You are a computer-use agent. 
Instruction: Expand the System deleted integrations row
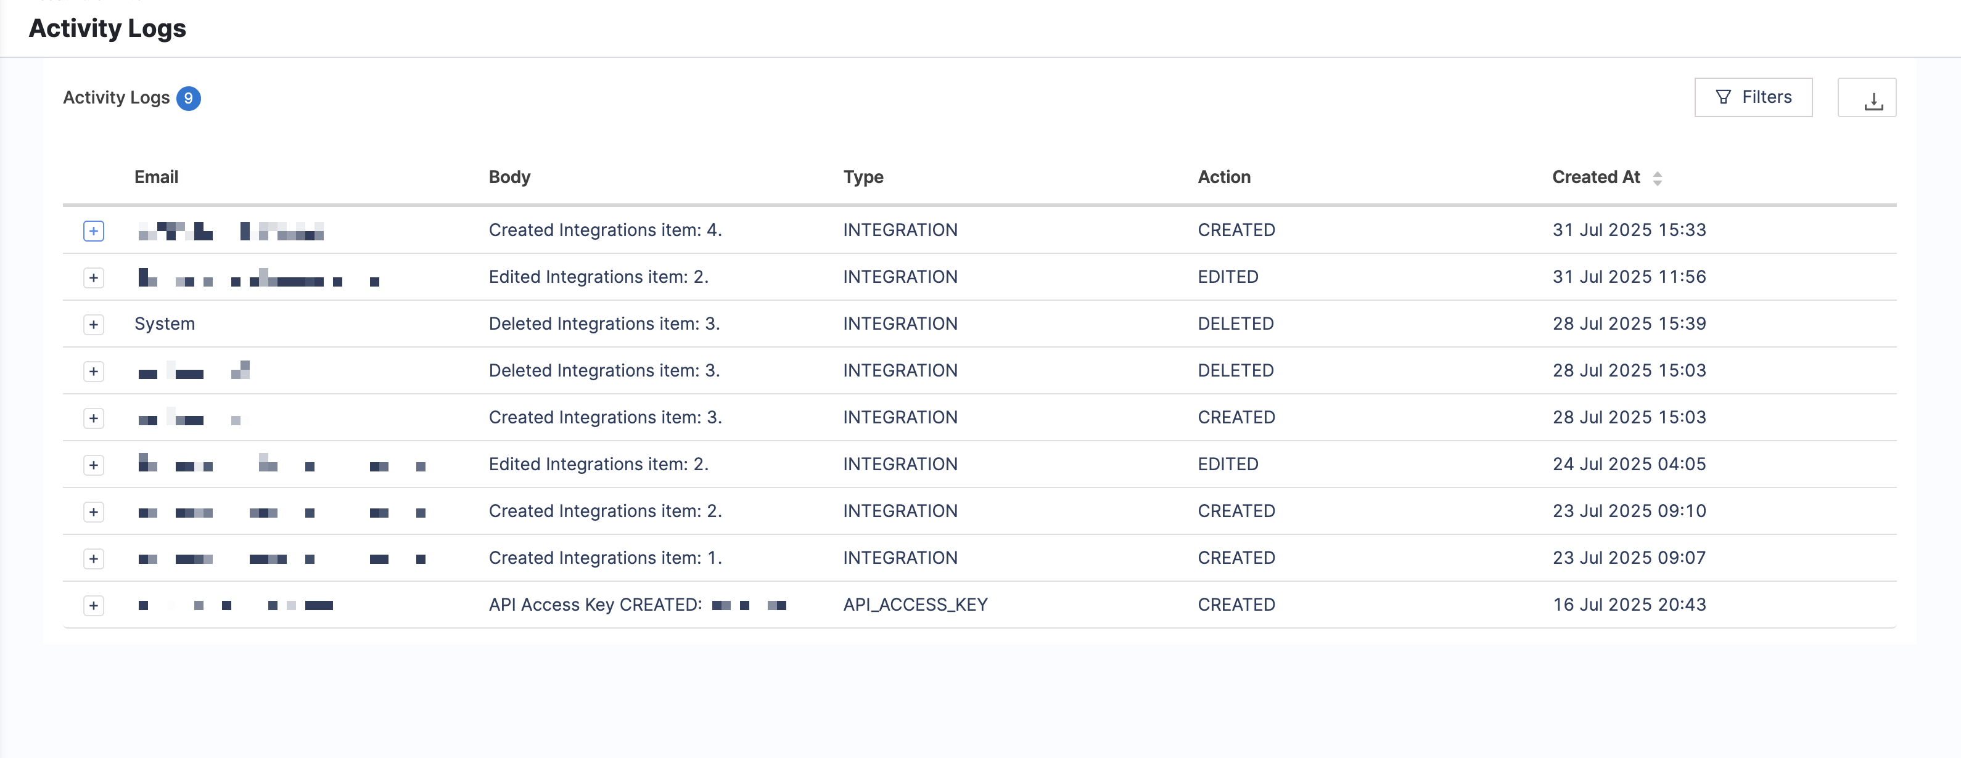pos(94,325)
